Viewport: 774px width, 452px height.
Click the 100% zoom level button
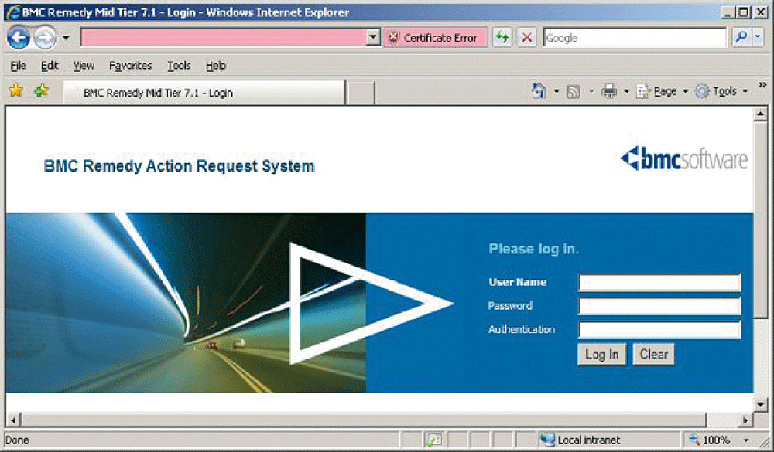(x=709, y=440)
